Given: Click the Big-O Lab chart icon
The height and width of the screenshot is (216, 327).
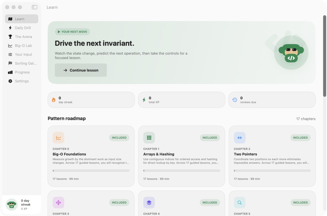Looking at the screenshot, I should tap(10, 46).
